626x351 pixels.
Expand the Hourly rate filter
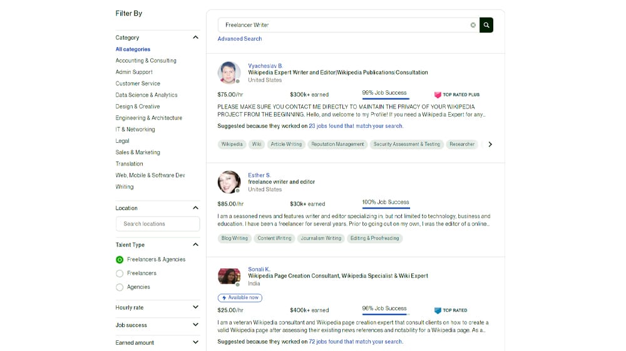coord(195,307)
